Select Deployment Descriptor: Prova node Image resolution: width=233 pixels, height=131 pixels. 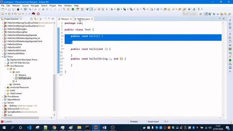(x=24, y=60)
